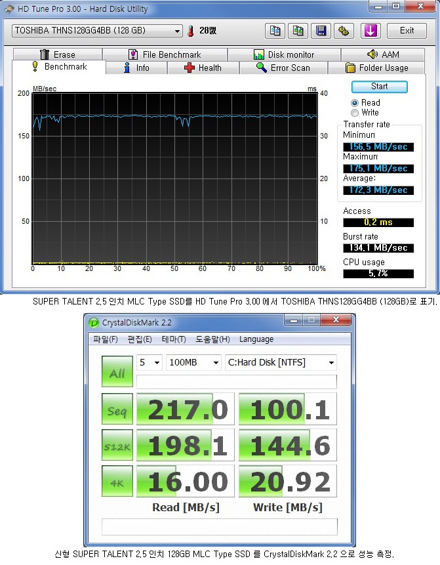Click the 512K test button
This screenshot has width=440, height=565.
[117, 445]
